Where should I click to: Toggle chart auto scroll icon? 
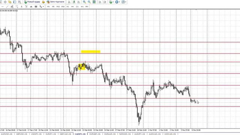100,2
